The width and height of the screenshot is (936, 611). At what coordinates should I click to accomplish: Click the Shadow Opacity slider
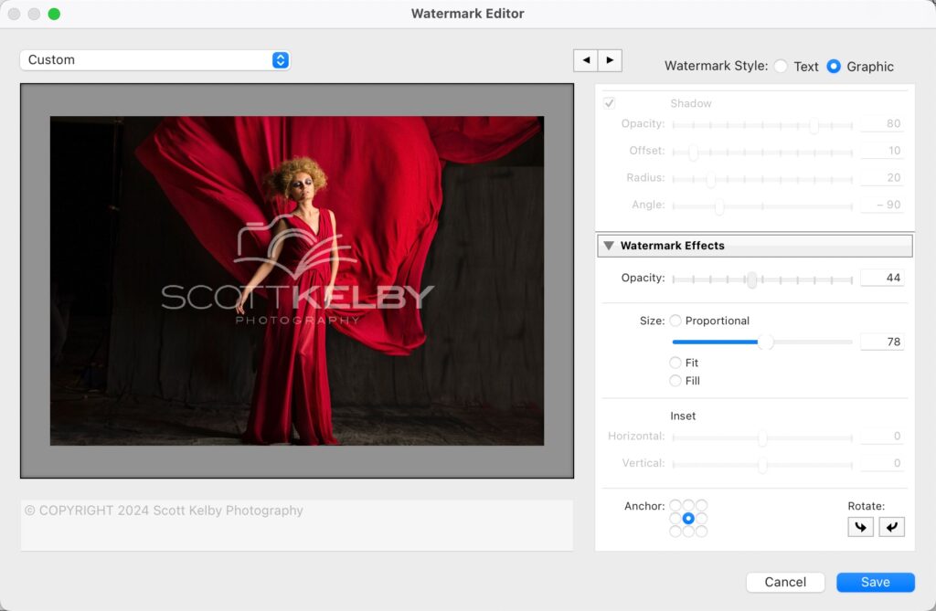click(762, 125)
